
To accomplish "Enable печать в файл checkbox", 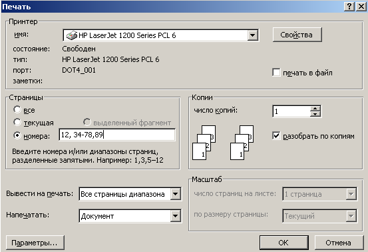I will point(276,73).
